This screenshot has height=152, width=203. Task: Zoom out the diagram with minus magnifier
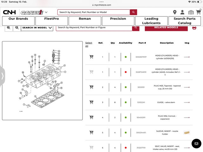[9, 28]
